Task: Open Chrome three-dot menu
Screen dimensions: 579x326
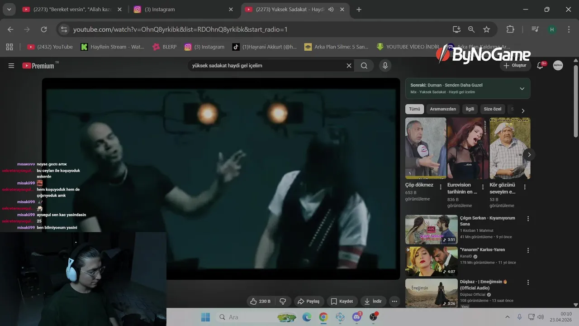Action: 569,29
